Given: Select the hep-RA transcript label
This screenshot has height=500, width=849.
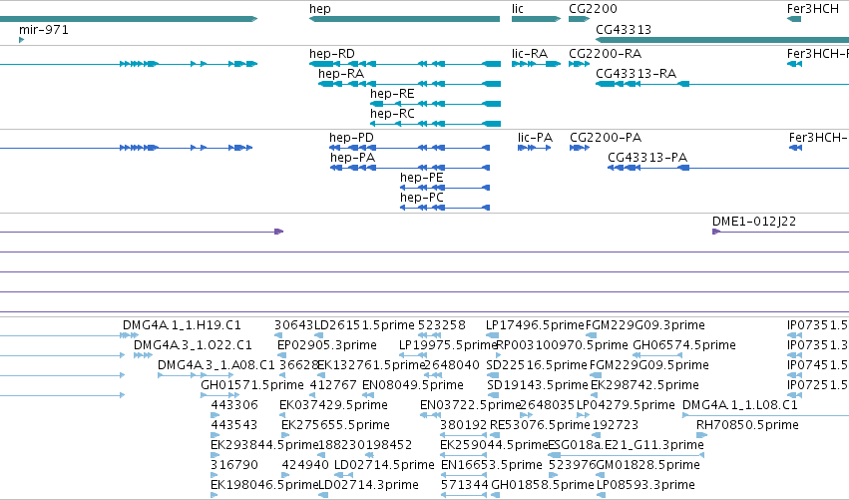Looking at the screenshot, I should 341,74.
